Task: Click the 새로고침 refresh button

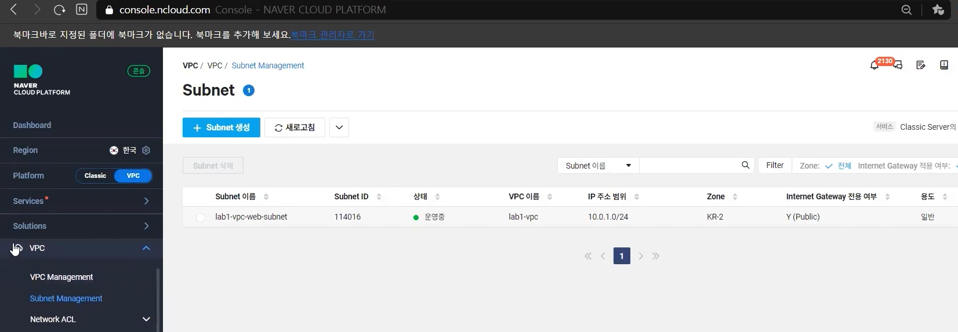Action: 295,127
